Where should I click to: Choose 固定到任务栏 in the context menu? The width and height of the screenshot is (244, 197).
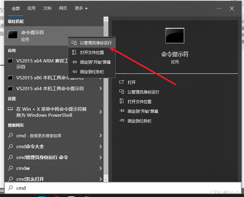coord(92,72)
